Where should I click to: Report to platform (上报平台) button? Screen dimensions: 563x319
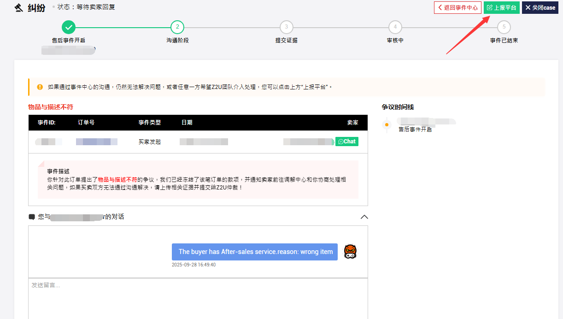tap(501, 8)
